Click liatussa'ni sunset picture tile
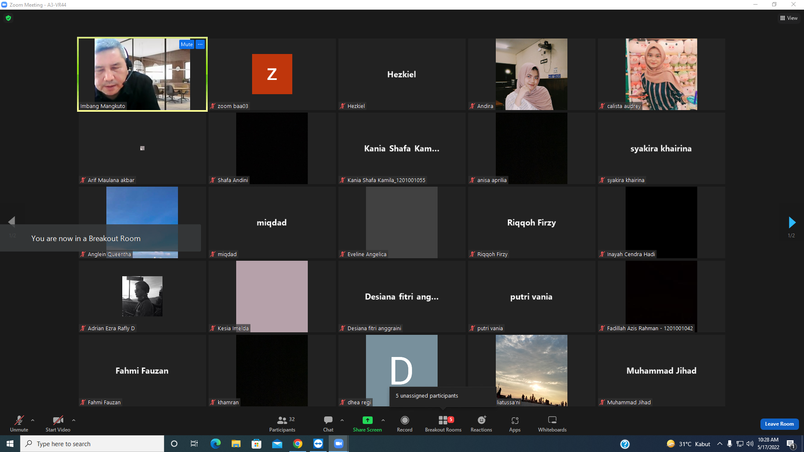The image size is (804, 452). (x=532, y=370)
